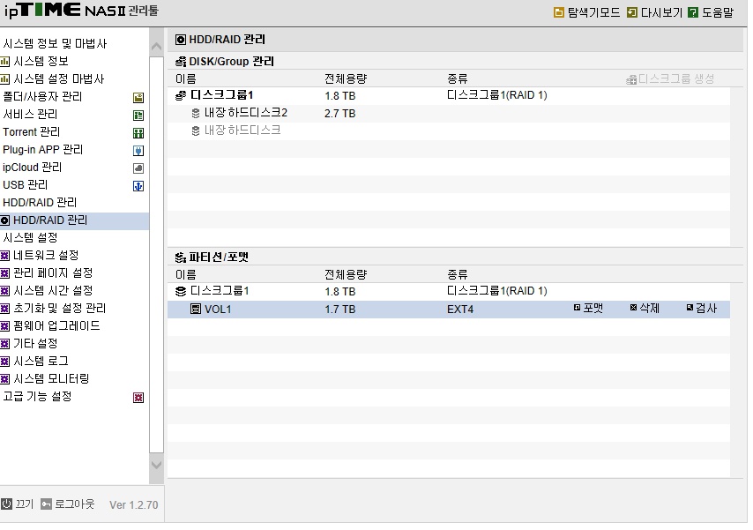Image resolution: width=753 pixels, height=530 pixels.
Task: Delete VOL1 with the 삭제 button
Action: click(645, 308)
